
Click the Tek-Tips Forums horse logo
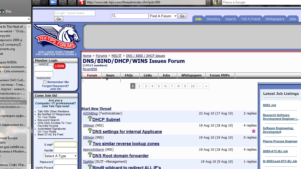(x=57, y=37)
